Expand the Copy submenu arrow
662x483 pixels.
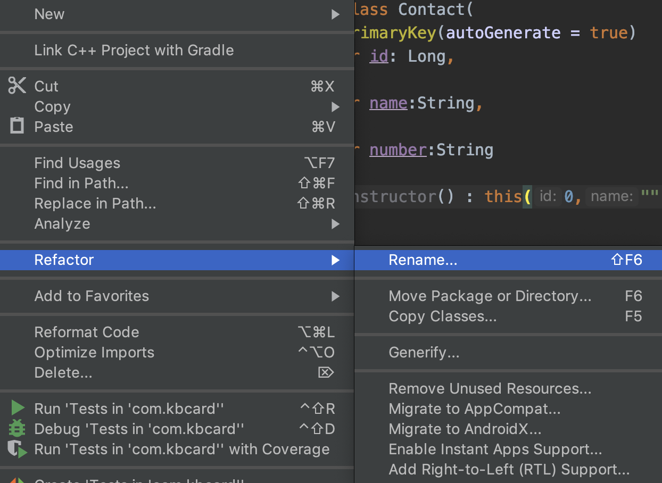[x=335, y=107]
